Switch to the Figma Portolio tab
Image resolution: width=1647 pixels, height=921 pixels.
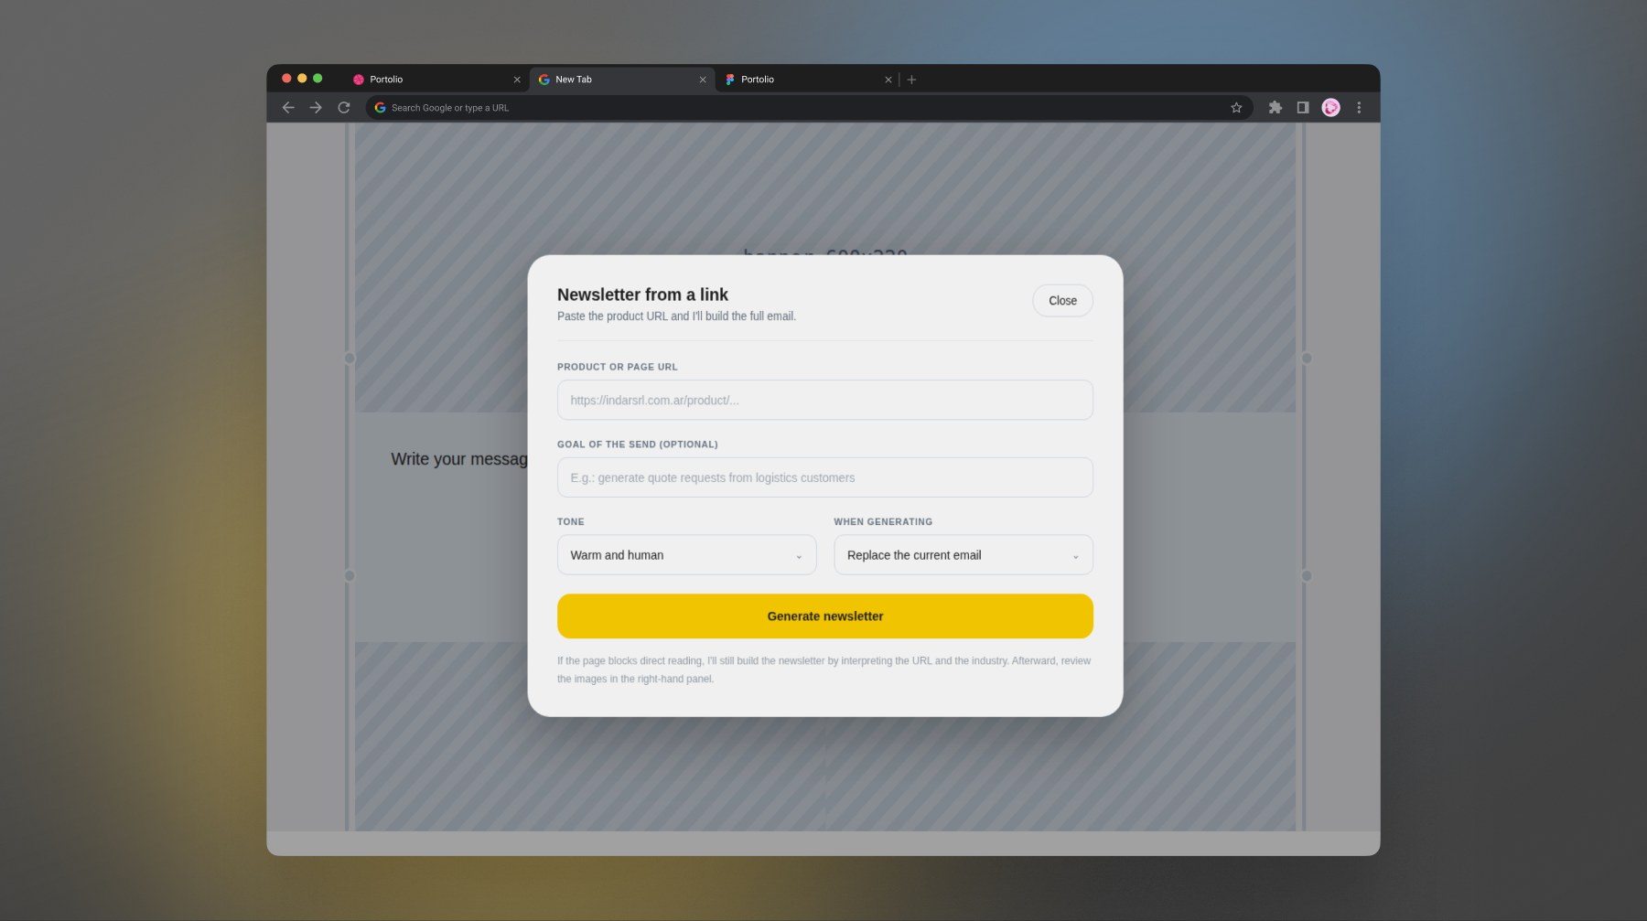tap(806, 80)
